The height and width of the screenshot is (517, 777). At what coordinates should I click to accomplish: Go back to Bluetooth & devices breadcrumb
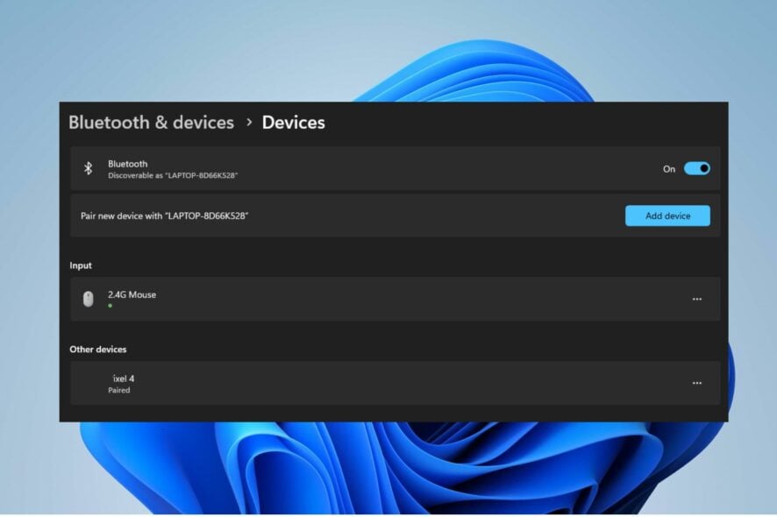(x=151, y=123)
